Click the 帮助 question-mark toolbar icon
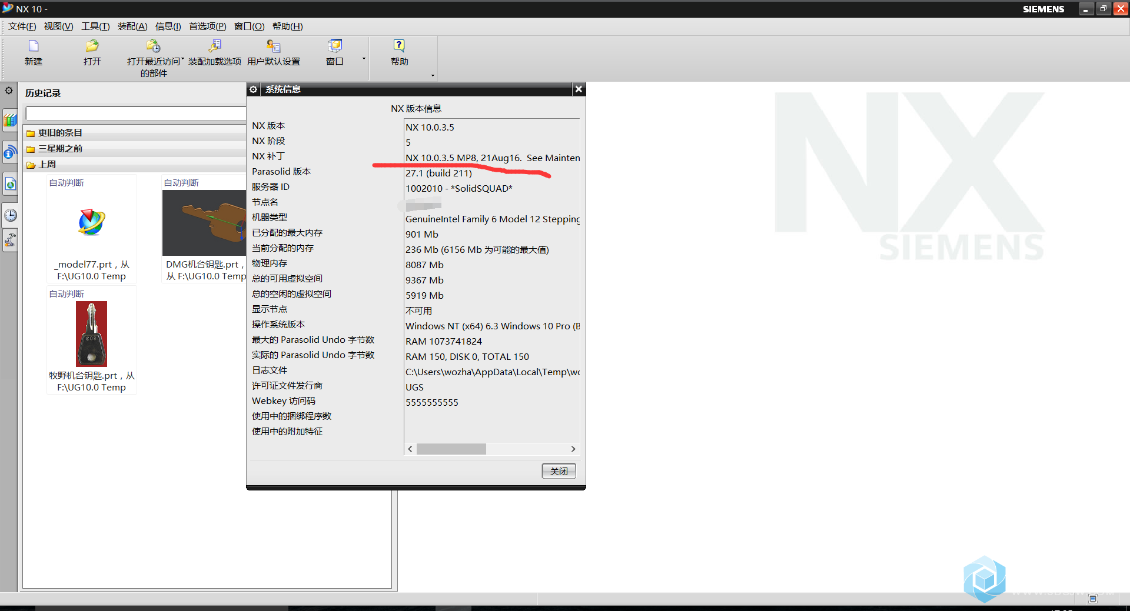Image resolution: width=1130 pixels, height=611 pixels. click(399, 46)
